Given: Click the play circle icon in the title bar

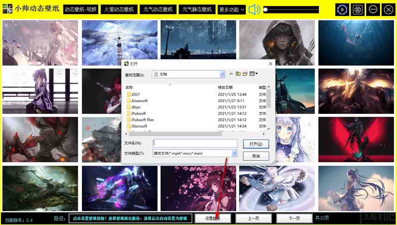Looking at the screenshot, I should click(x=342, y=10).
